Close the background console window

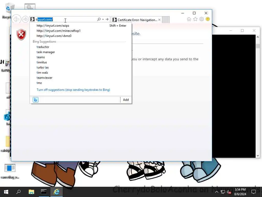click(254, 31)
